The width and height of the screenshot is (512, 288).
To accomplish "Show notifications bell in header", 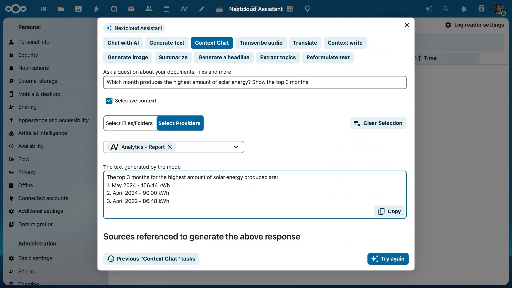I will [464, 9].
